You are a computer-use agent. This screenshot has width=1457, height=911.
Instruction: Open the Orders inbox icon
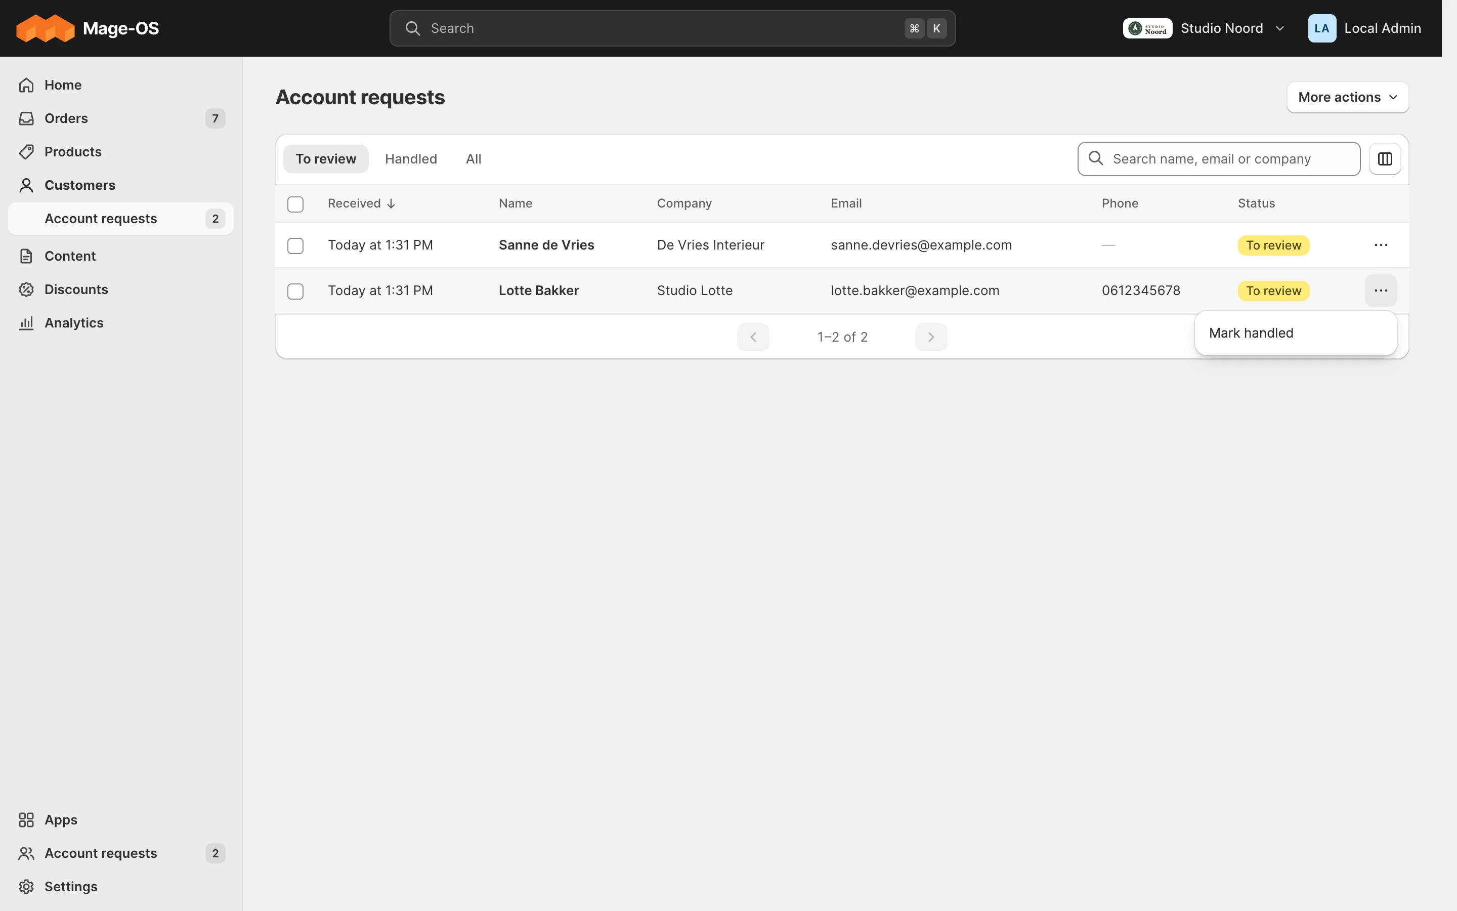click(x=26, y=118)
